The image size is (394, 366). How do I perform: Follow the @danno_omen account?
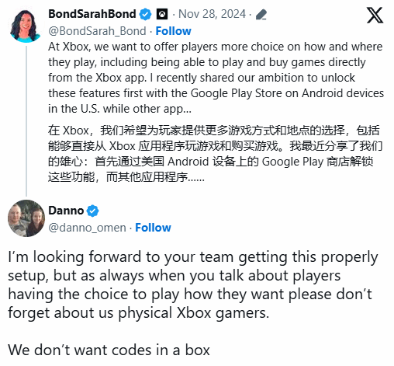coord(153,228)
